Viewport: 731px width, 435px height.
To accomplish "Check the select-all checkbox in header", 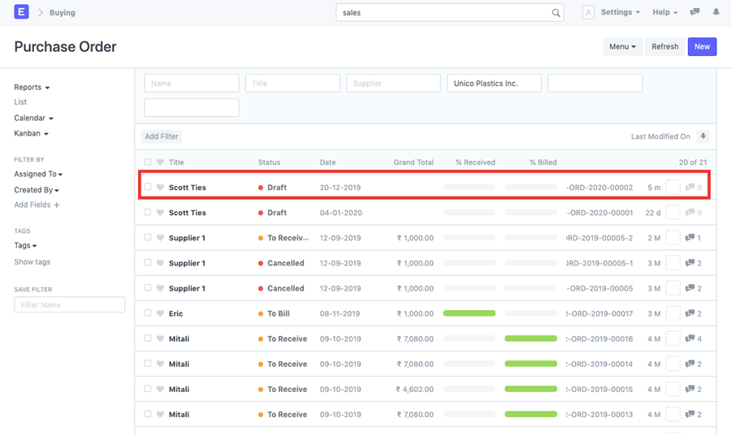I will click(x=147, y=162).
